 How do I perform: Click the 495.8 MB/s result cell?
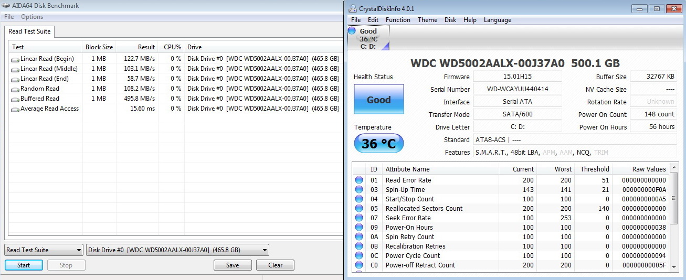click(139, 99)
